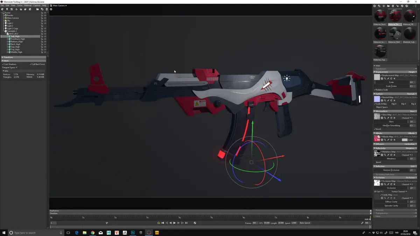Jump to the first frame of the timeline
Viewport: 420px width, 236px height.
[163, 223]
